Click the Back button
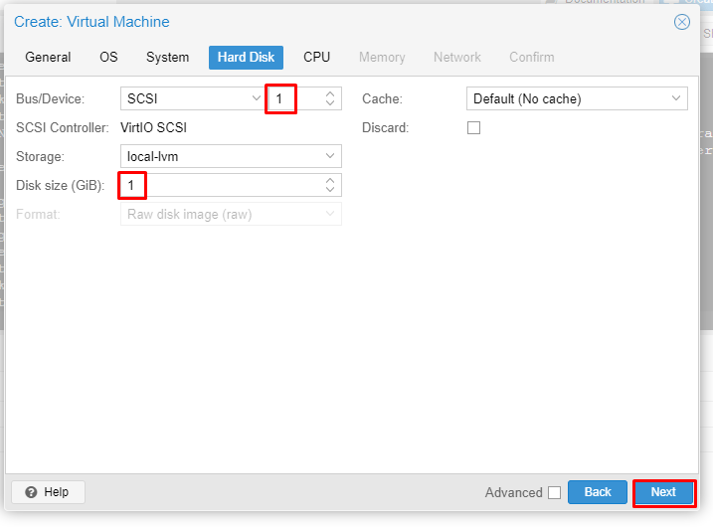The image size is (713, 527). tap(598, 492)
